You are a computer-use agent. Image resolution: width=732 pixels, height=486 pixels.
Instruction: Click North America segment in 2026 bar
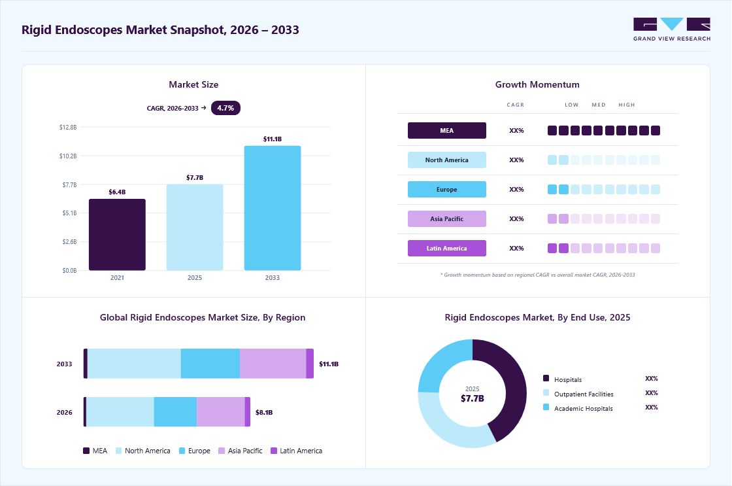[120, 411]
